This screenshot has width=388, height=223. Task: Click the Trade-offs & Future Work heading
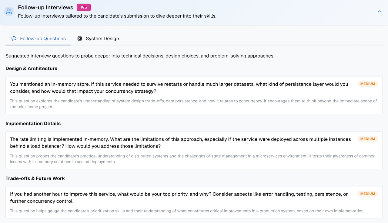coord(35,178)
